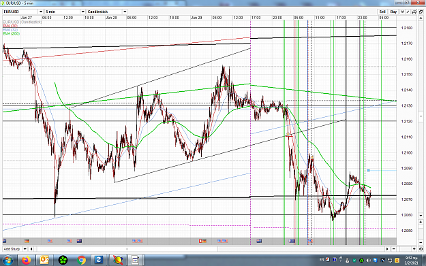This screenshot has height=266, width=426.
Task: Click the taskbar clock showing 9:52
Action: pyautogui.click(x=411, y=261)
